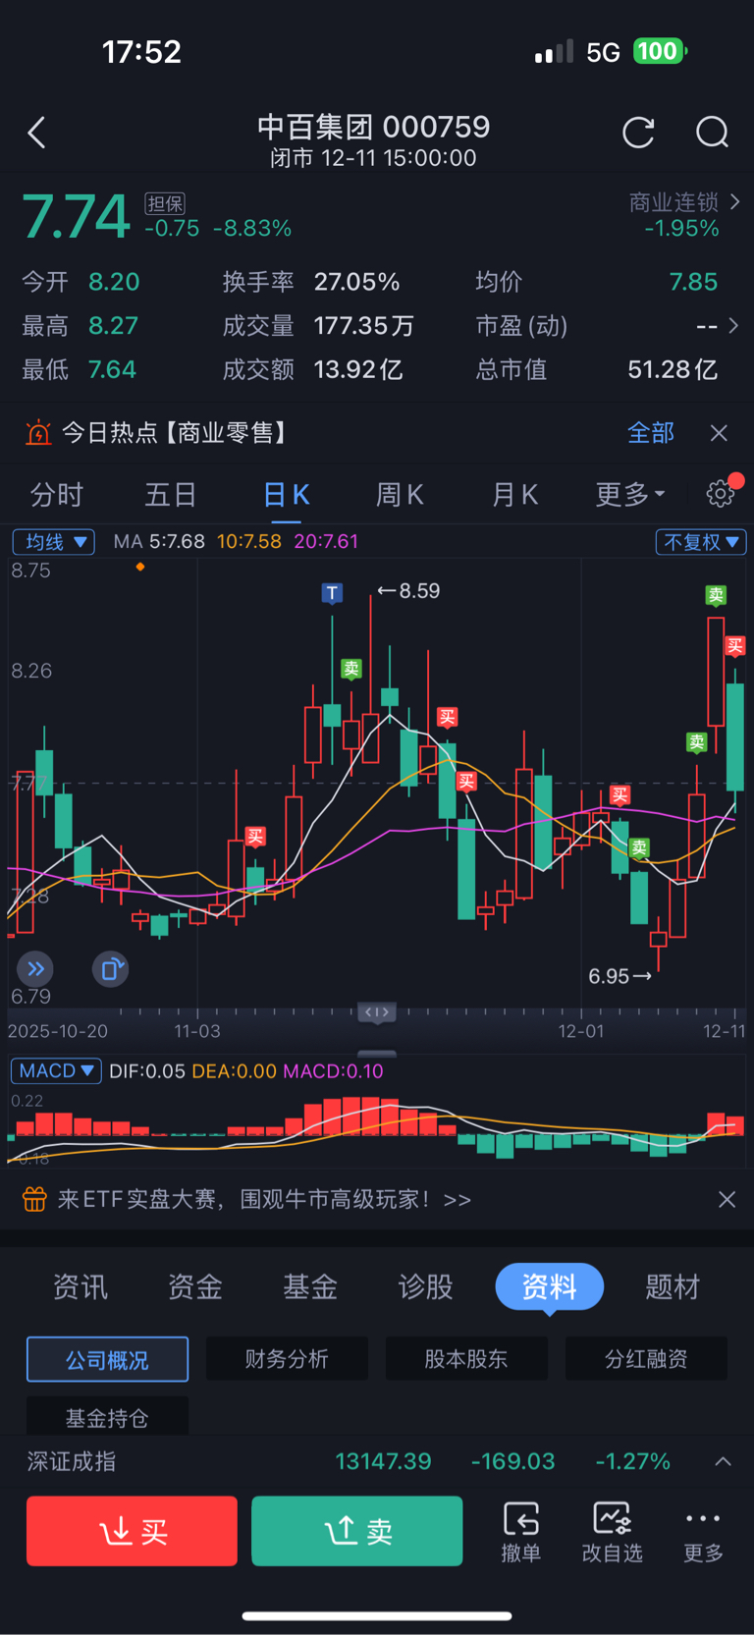Screen dimensions: 754x1635
Task: Expand 市盈(动) details chevron
Action: [x=733, y=325]
